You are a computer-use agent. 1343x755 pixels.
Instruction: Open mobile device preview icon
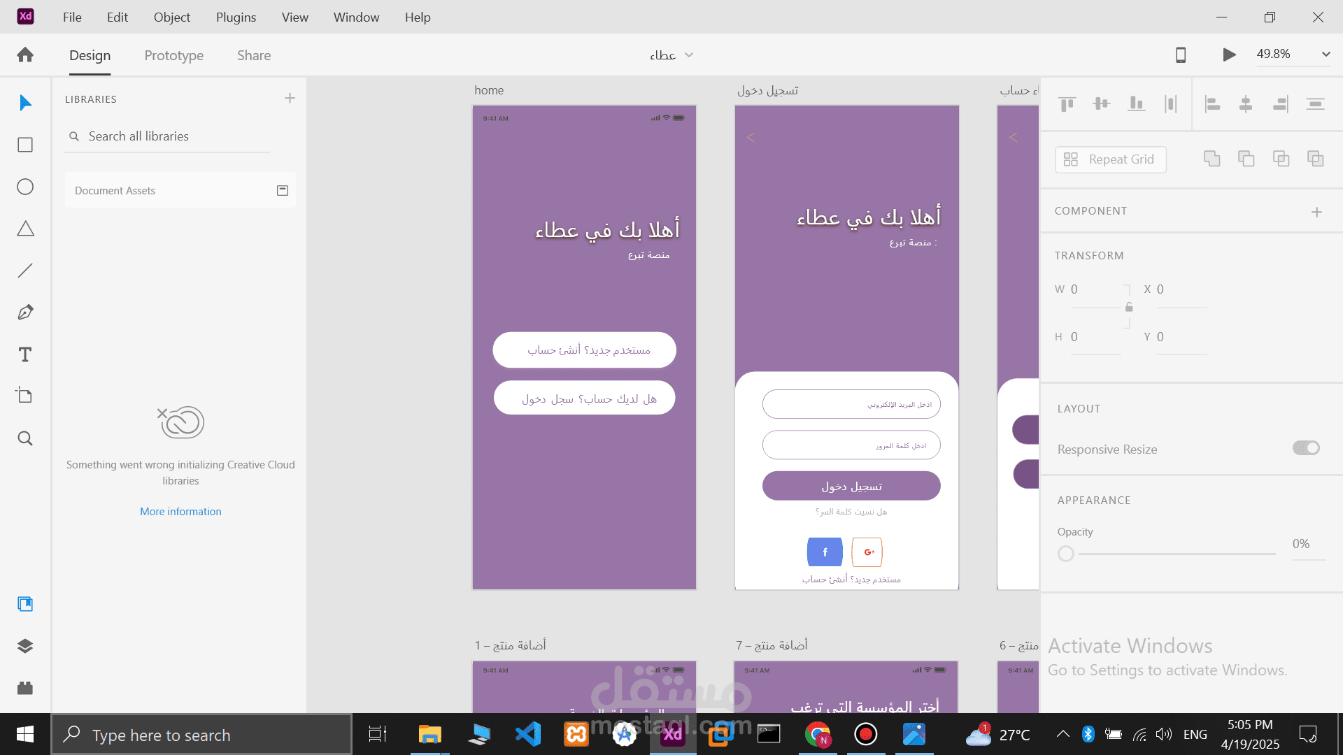click(x=1181, y=55)
